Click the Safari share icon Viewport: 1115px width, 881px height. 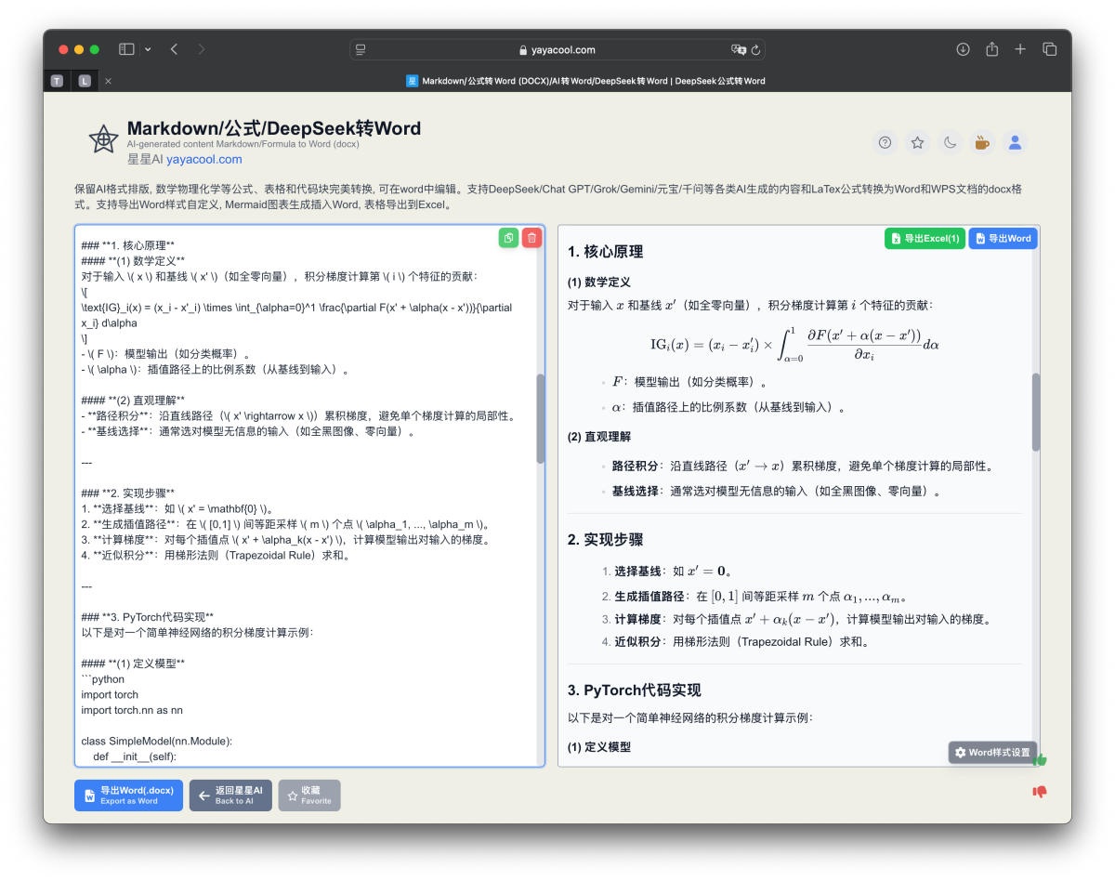coord(990,49)
